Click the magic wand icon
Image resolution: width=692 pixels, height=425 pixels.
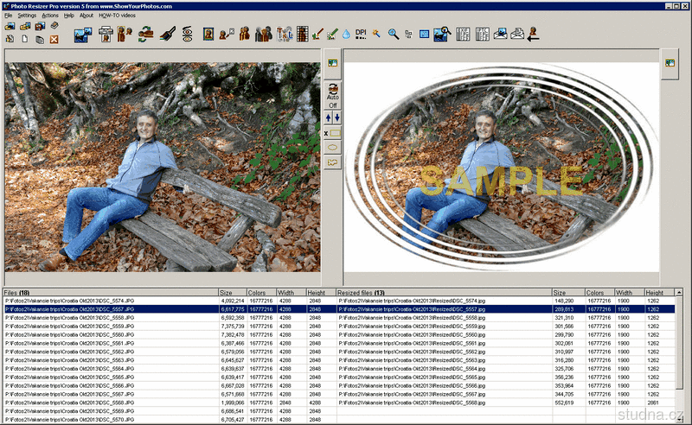click(376, 34)
